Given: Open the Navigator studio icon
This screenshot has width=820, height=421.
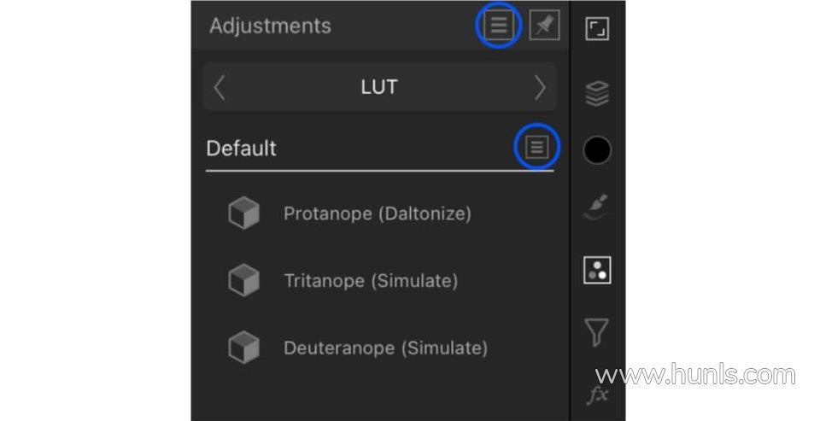Looking at the screenshot, I should click(597, 29).
